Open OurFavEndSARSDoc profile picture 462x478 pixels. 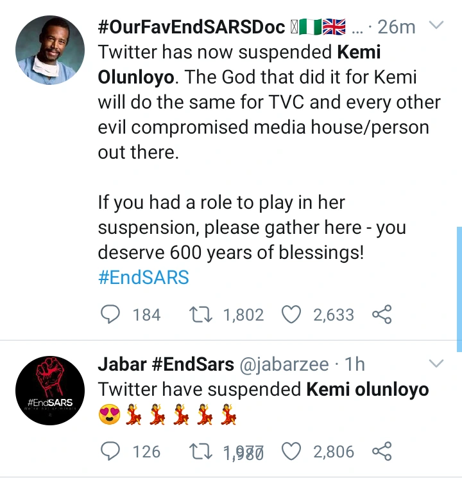(x=49, y=51)
